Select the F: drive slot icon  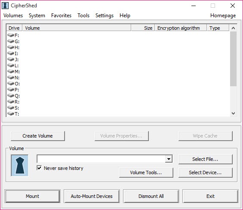11,35
